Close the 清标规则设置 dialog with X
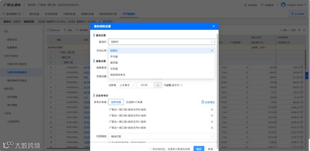Viewport: 310px width, 151px height. [x=214, y=26]
